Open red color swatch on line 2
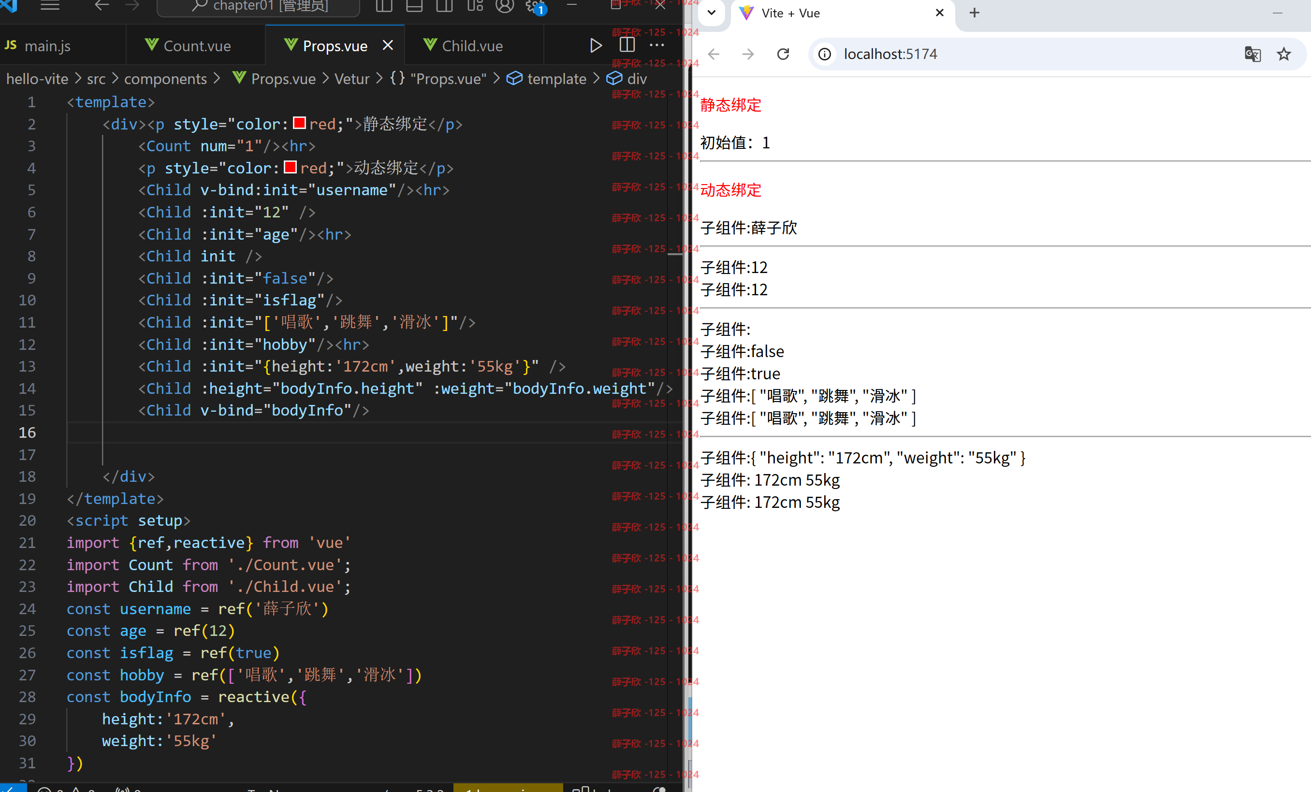 (300, 123)
